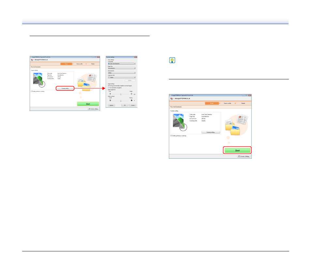Close the Duplex CaptureOnTouch window

(x=98, y=57)
